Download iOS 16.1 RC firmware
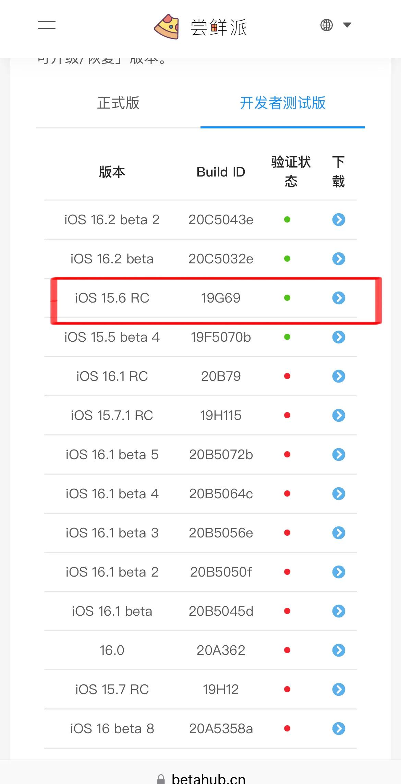This screenshot has height=784, width=401. (339, 376)
